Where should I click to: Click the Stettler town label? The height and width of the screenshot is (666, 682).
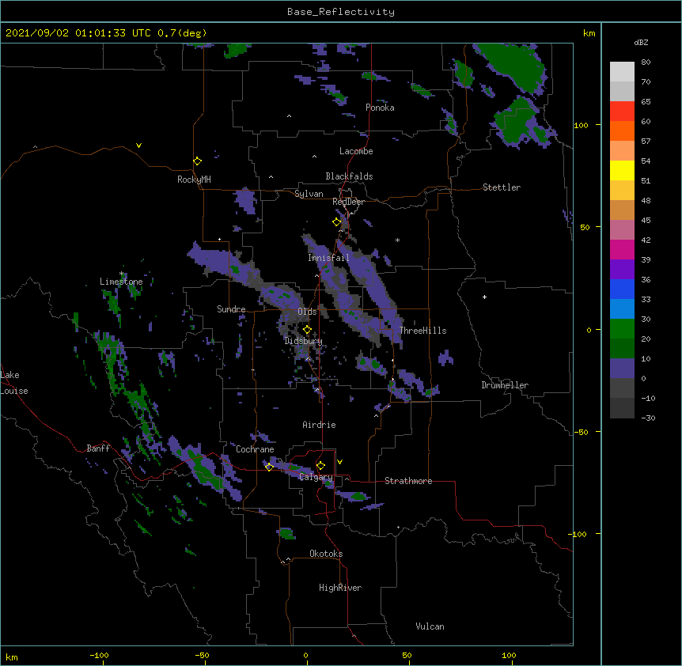point(502,187)
